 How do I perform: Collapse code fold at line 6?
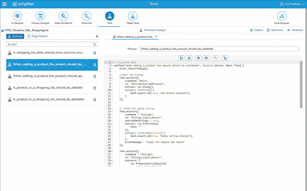pyautogui.click(x=112, y=78)
